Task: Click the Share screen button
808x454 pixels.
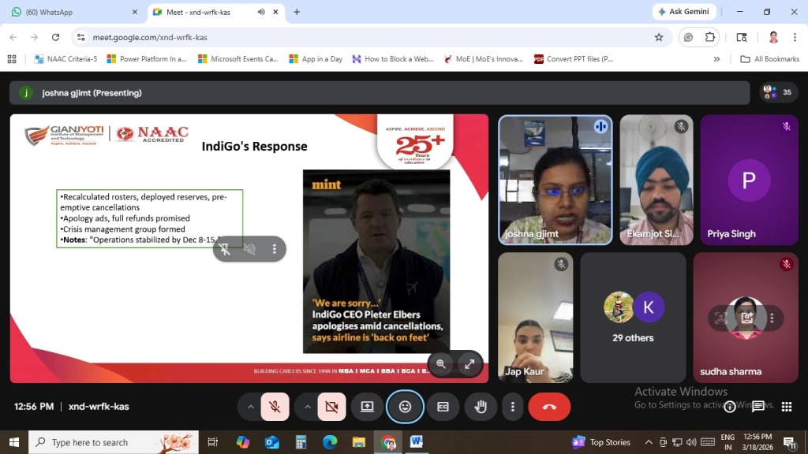Action: [x=367, y=407]
